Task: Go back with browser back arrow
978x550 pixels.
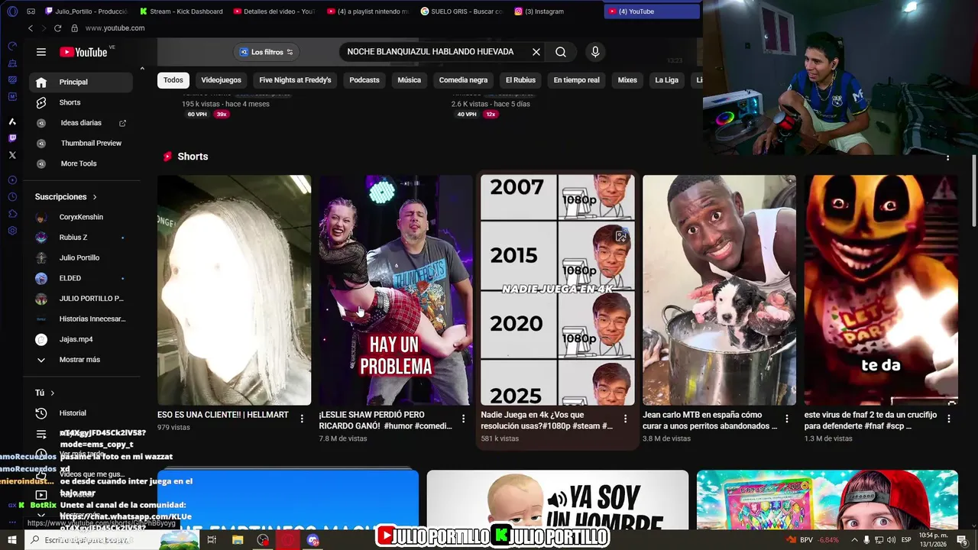Action: point(31,28)
